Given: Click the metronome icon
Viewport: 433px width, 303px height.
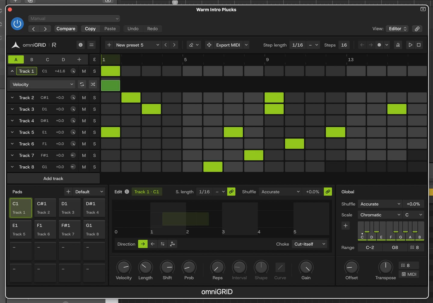Looking at the screenshot, I should pyautogui.click(x=398, y=45).
